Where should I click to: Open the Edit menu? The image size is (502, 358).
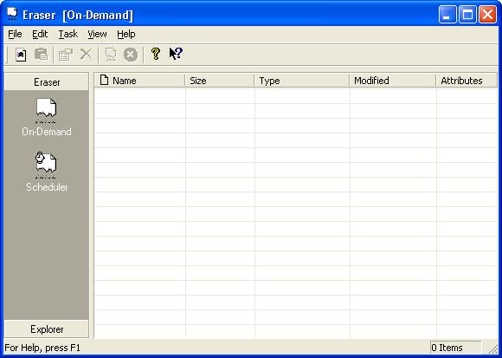point(40,34)
